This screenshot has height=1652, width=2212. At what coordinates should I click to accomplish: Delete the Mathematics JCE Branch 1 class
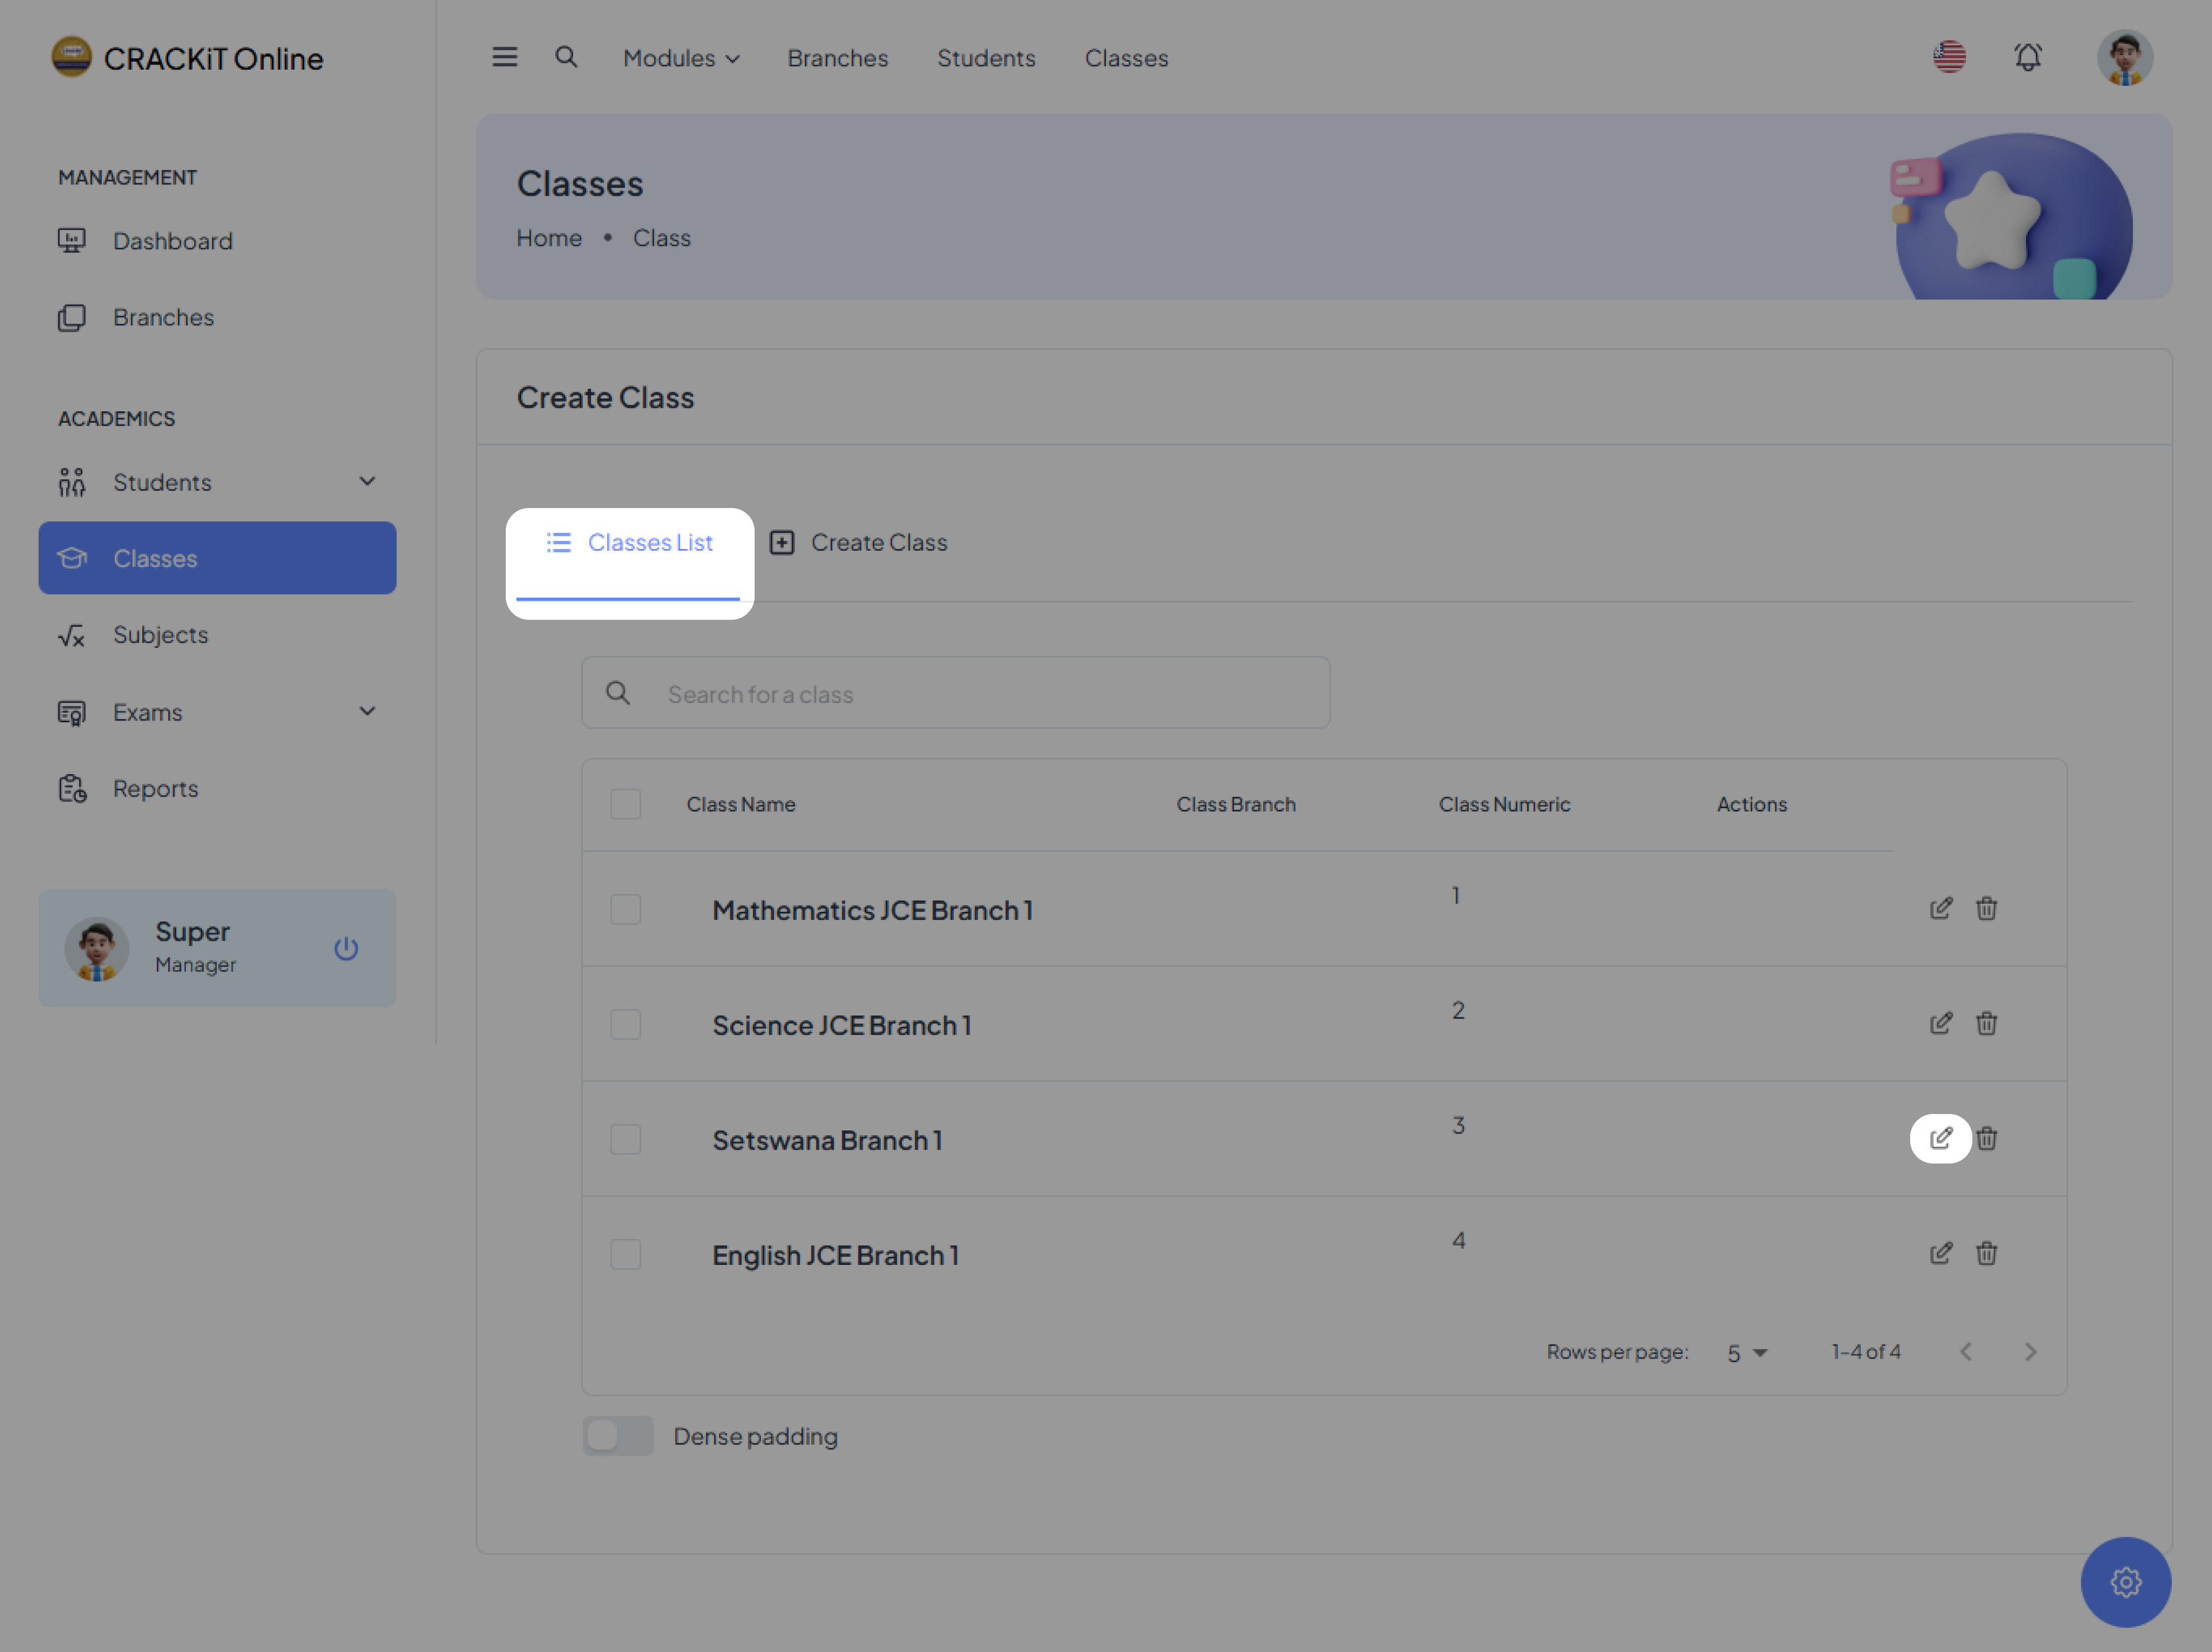1986,908
